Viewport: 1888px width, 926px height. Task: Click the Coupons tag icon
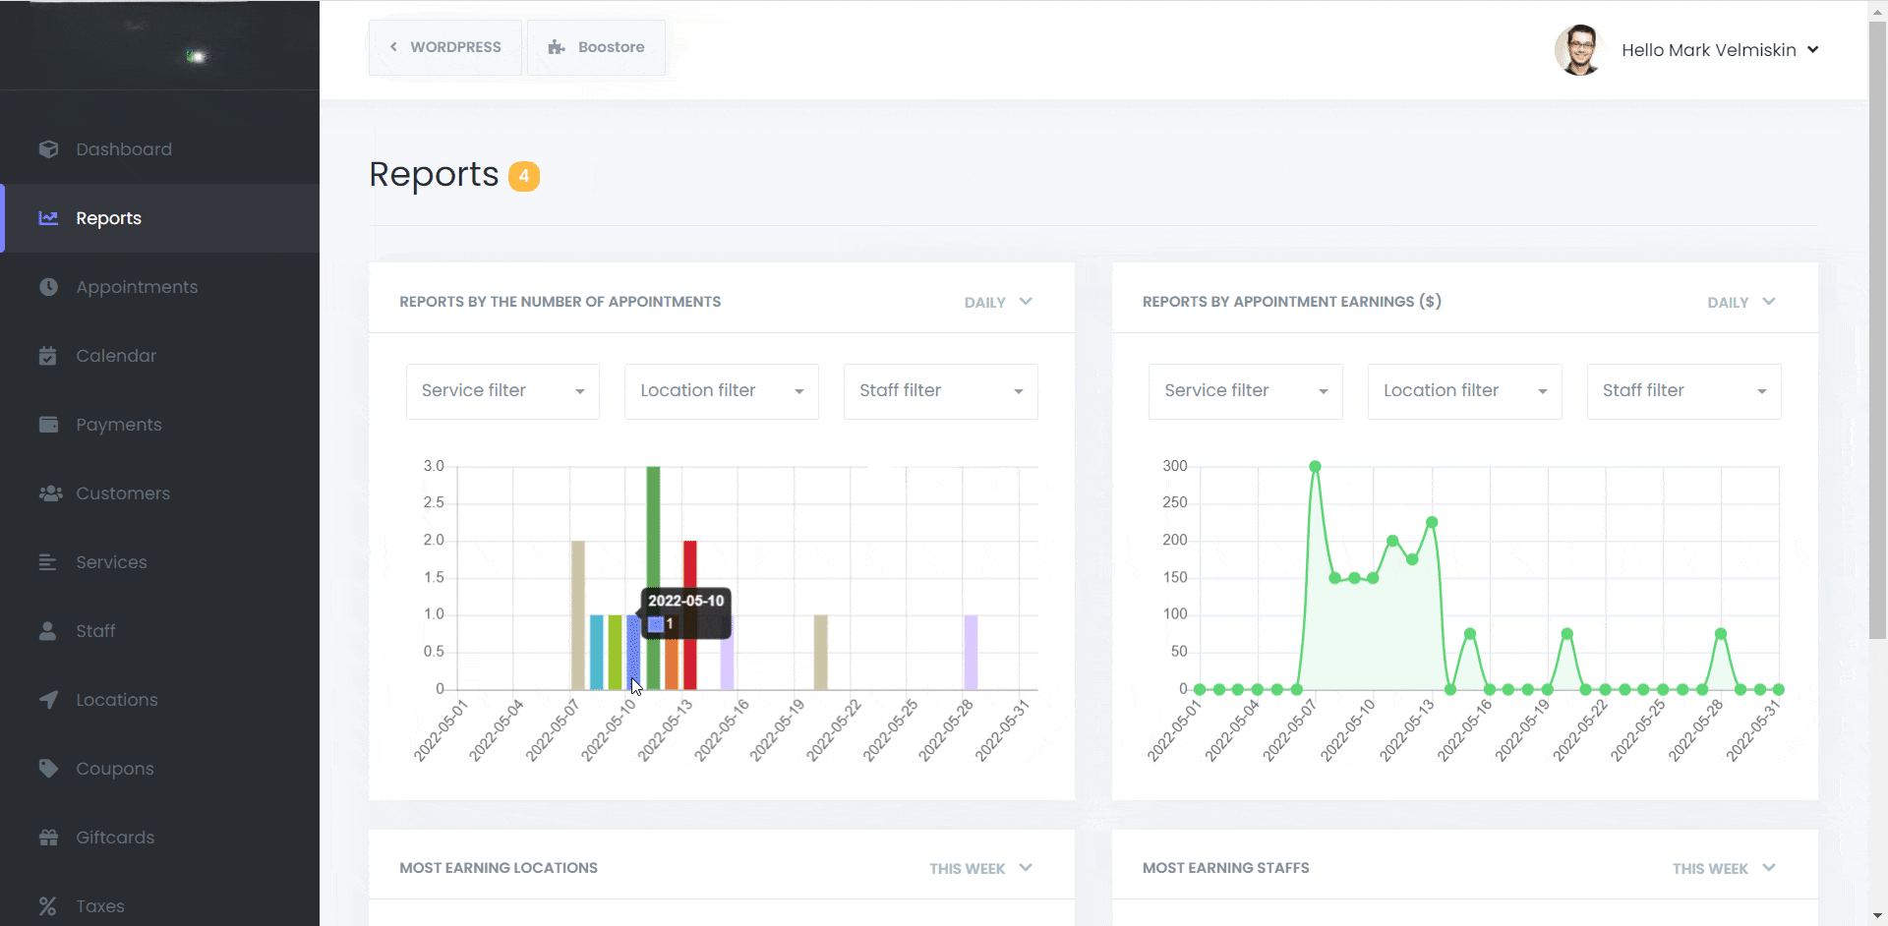coord(48,769)
